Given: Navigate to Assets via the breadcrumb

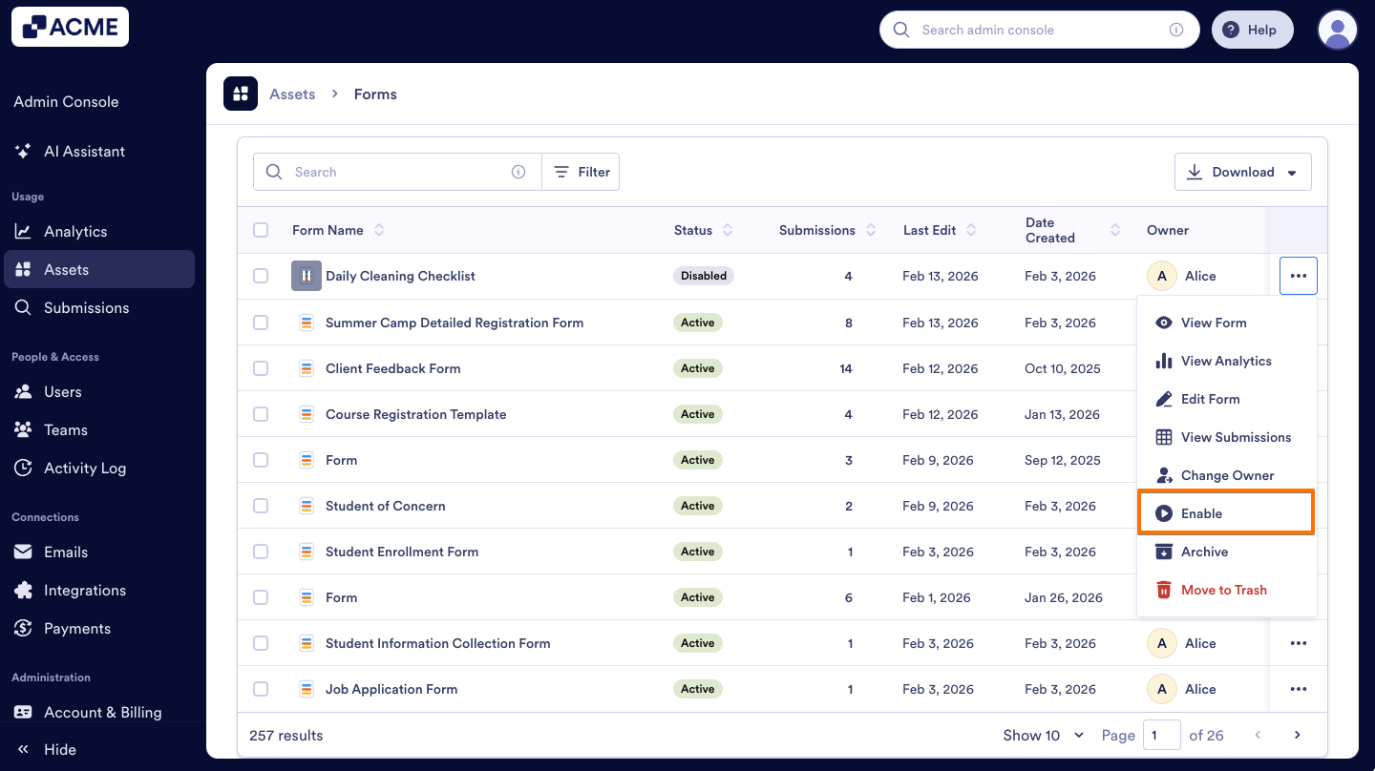Looking at the screenshot, I should (x=292, y=94).
